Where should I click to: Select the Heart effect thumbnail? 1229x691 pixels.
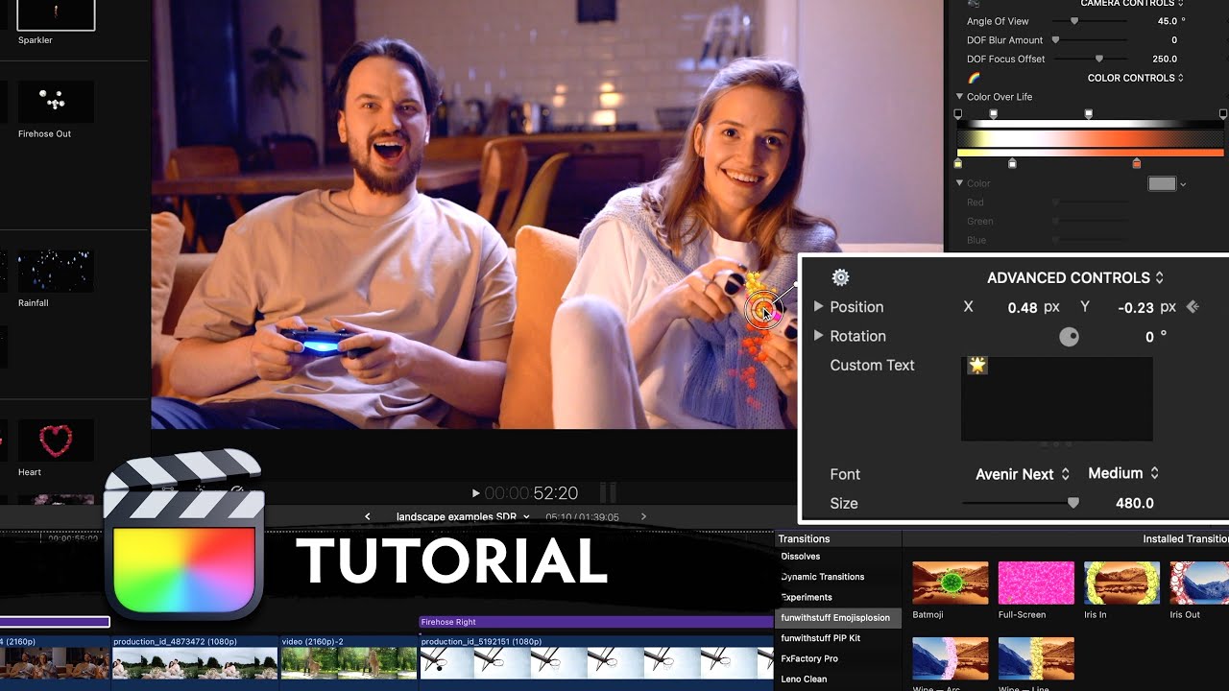56,441
